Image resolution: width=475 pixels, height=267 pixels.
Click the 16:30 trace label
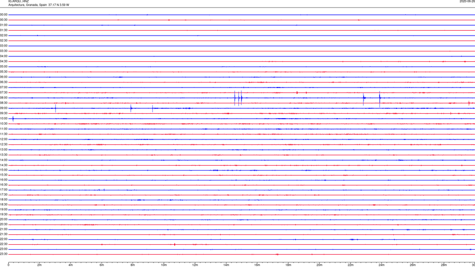coord(3,185)
